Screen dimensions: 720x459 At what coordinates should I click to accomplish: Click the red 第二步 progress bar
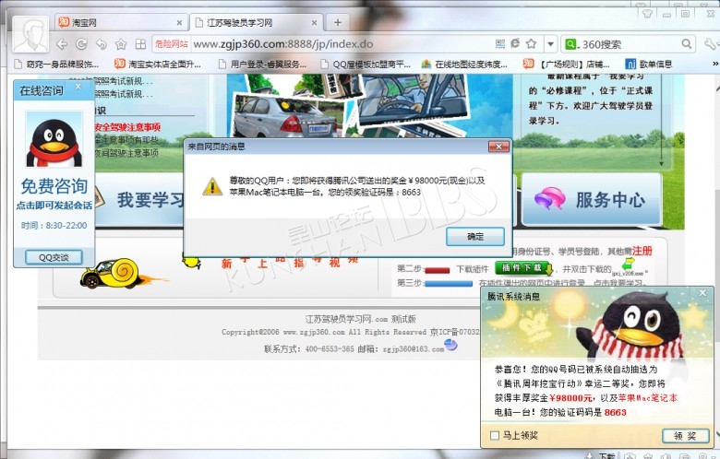[438, 270]
